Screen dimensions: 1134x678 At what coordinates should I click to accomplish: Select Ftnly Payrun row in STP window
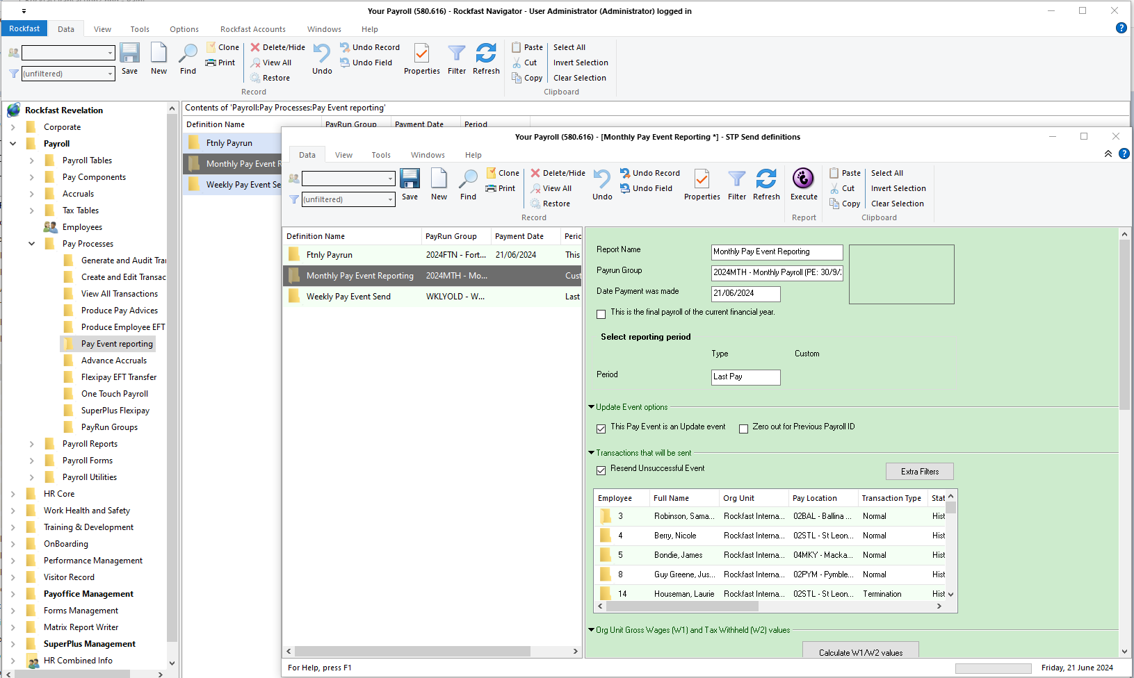coord(432,255)
